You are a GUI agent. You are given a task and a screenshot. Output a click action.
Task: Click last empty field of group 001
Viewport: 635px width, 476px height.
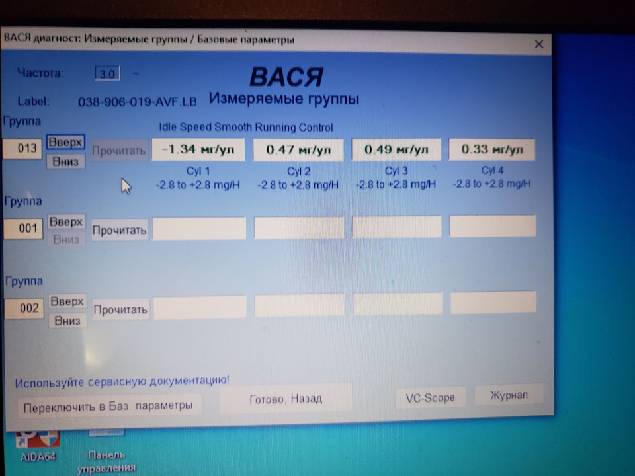(x=492, y=226)
